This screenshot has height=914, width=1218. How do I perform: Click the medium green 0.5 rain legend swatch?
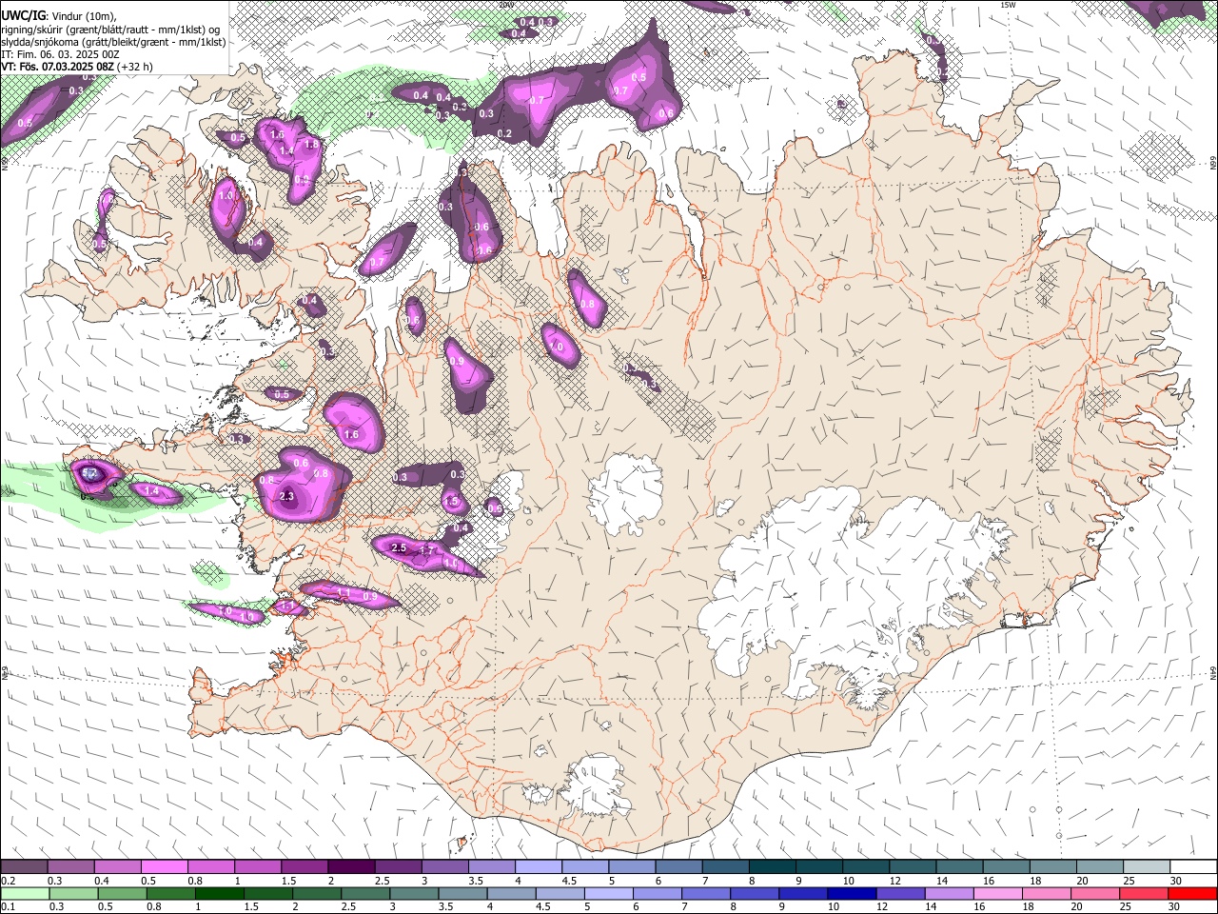(121, 893)
